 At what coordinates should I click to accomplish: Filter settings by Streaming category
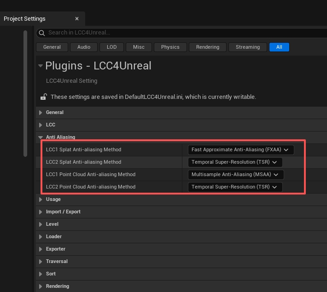248,47
